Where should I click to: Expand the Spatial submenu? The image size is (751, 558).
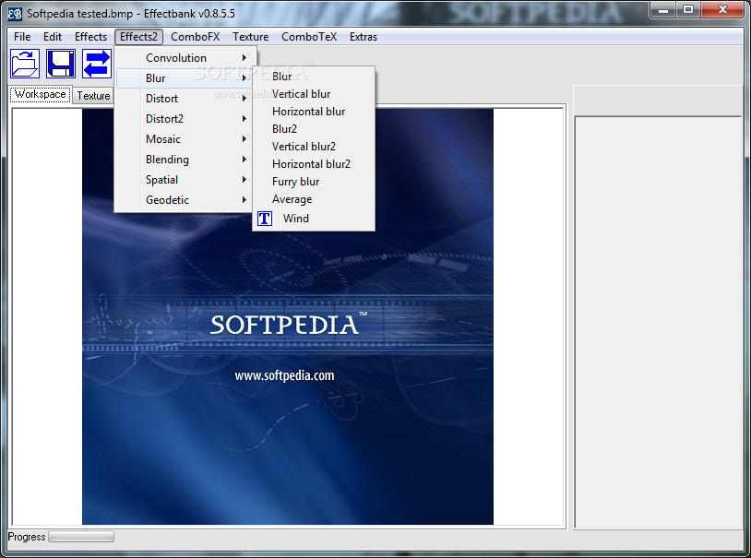click(x=185, y=180)
